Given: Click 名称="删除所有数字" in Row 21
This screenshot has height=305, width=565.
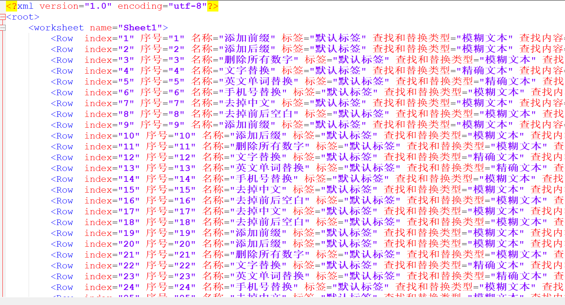Looking at the screenshot, I should tap(256, 255).
